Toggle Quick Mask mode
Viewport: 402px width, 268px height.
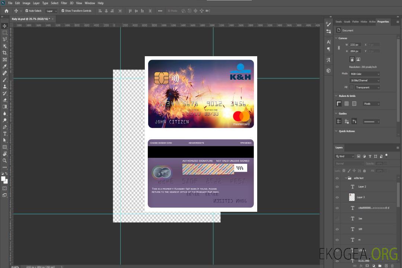pos(4,188)
